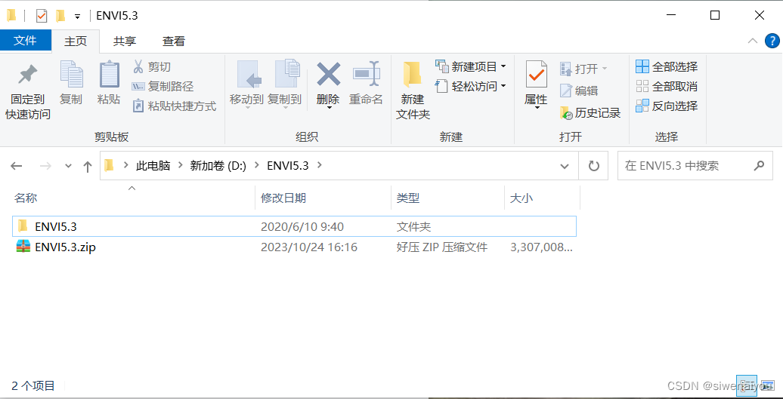Switch to Details view in status bar

pos(747,385)
